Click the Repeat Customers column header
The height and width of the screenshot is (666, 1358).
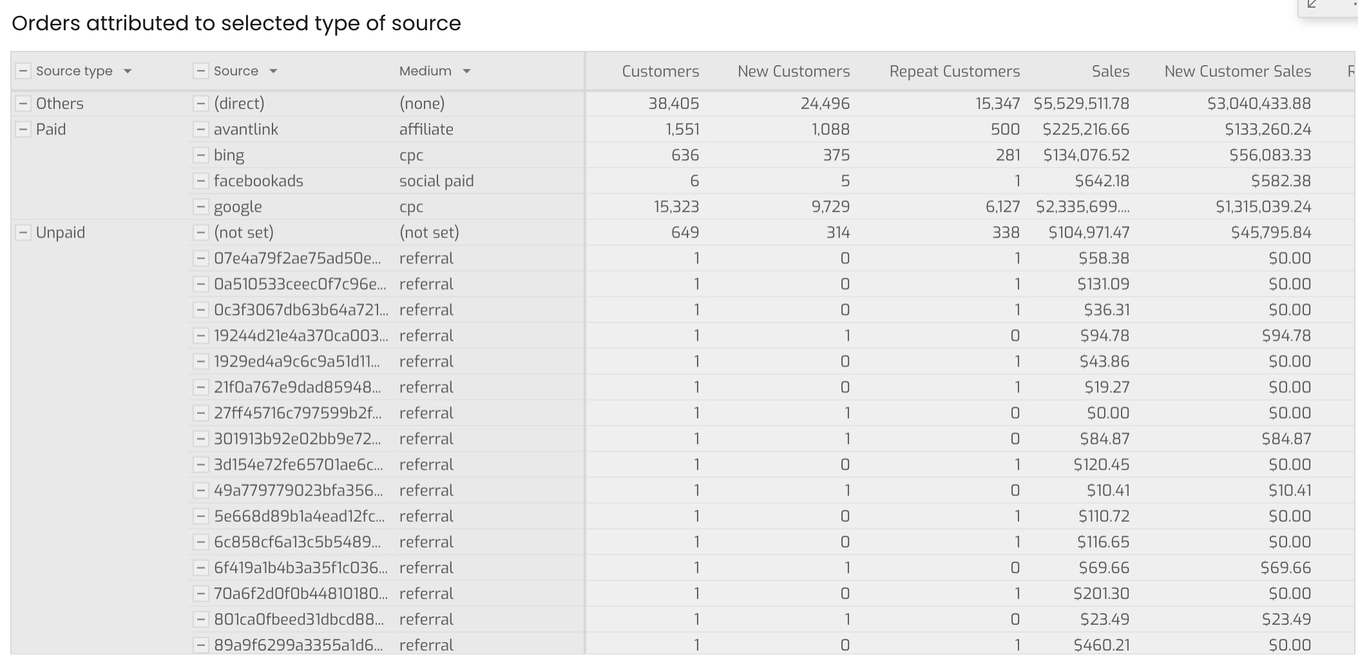955,71
